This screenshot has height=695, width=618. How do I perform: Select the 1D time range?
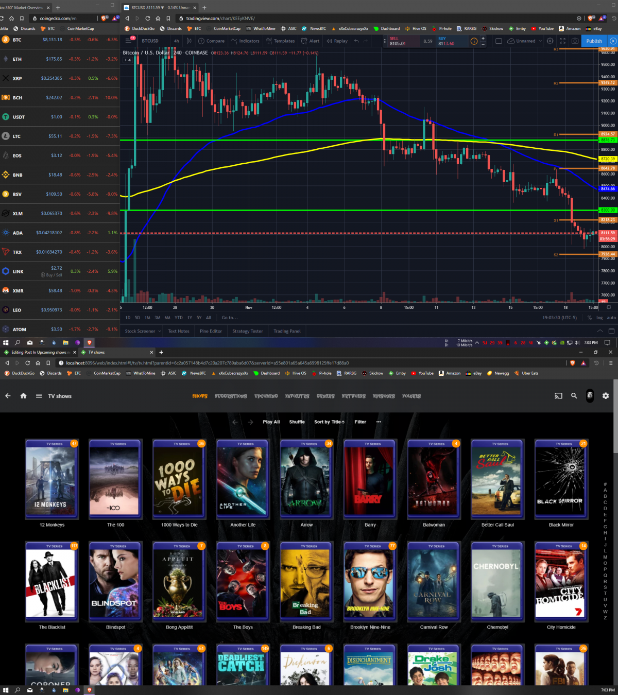[x=128, y=318]
